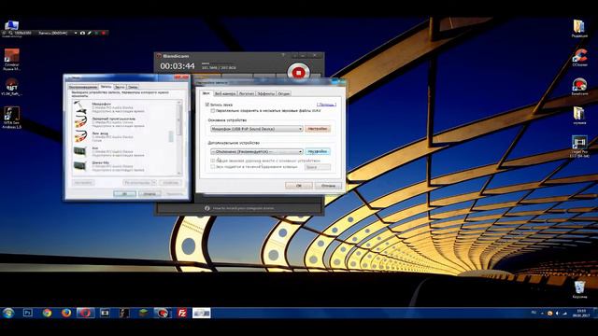
Task: Open the Windows Start menu orb
Action: pos(8,314)
